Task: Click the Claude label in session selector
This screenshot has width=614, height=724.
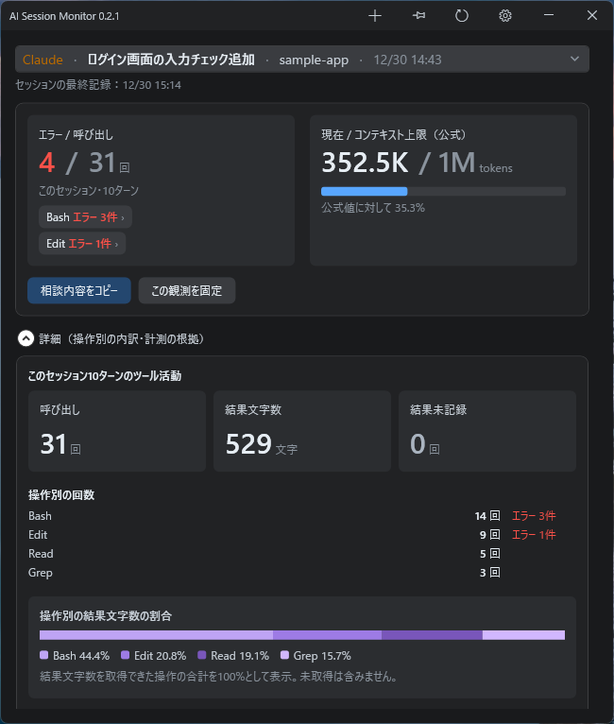Action: tap(43, 60)
